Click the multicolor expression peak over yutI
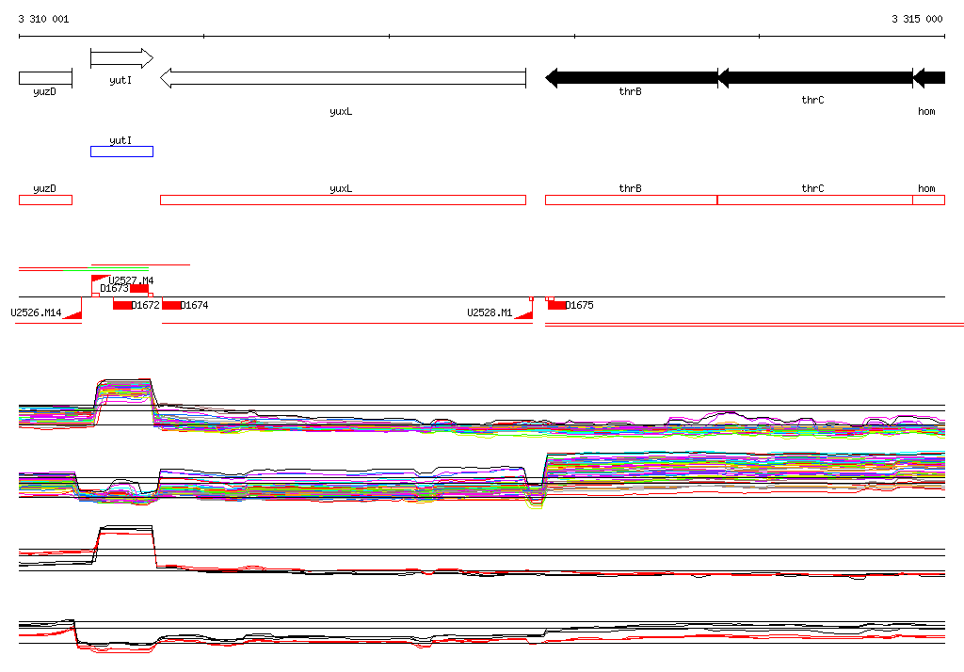 (125, 391)
